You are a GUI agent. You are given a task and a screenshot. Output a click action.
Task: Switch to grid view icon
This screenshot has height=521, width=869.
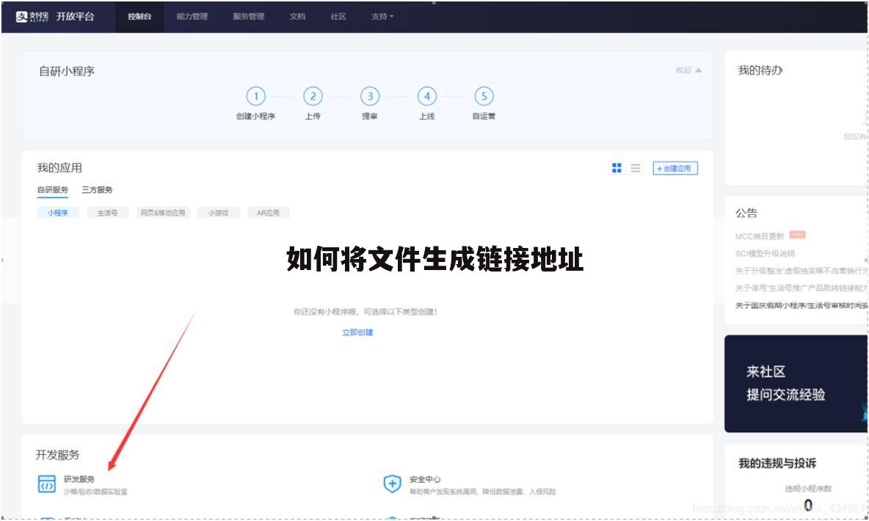(617, 168)
